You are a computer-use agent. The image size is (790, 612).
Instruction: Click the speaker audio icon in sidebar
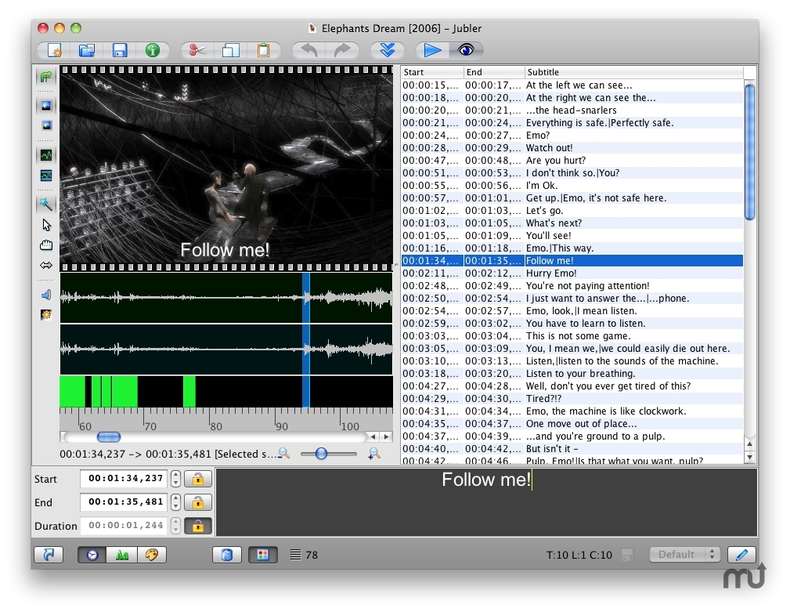pos(46,295)
